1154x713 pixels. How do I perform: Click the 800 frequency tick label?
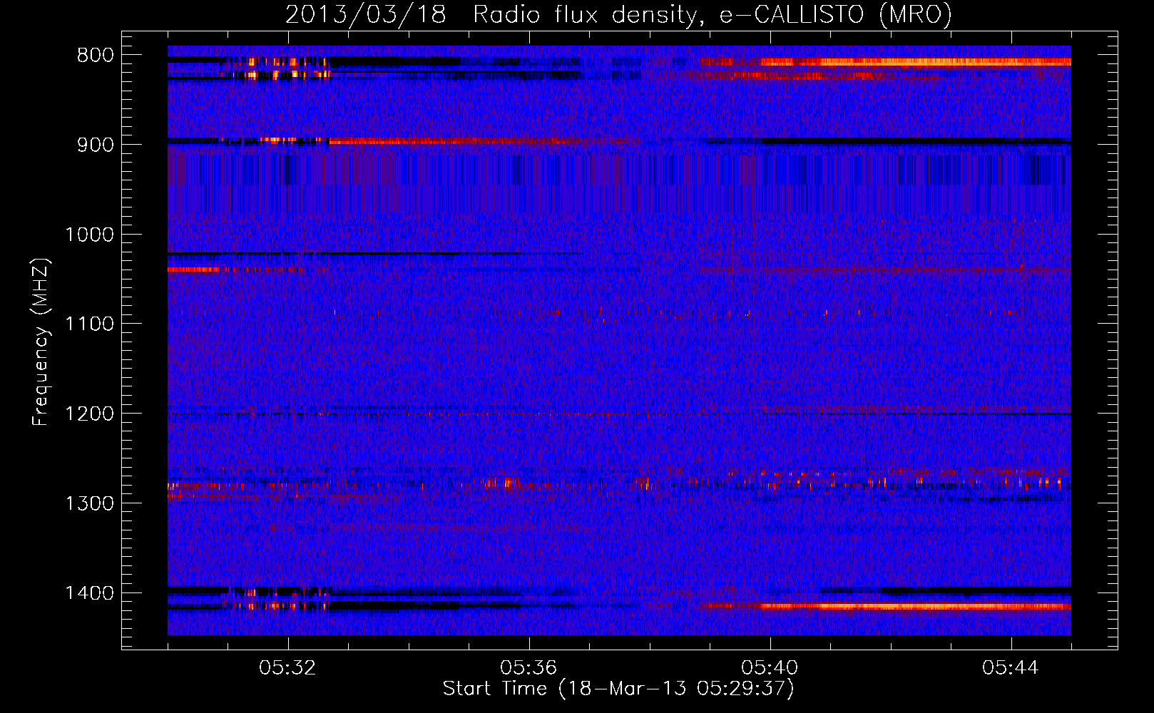point(96,56)
